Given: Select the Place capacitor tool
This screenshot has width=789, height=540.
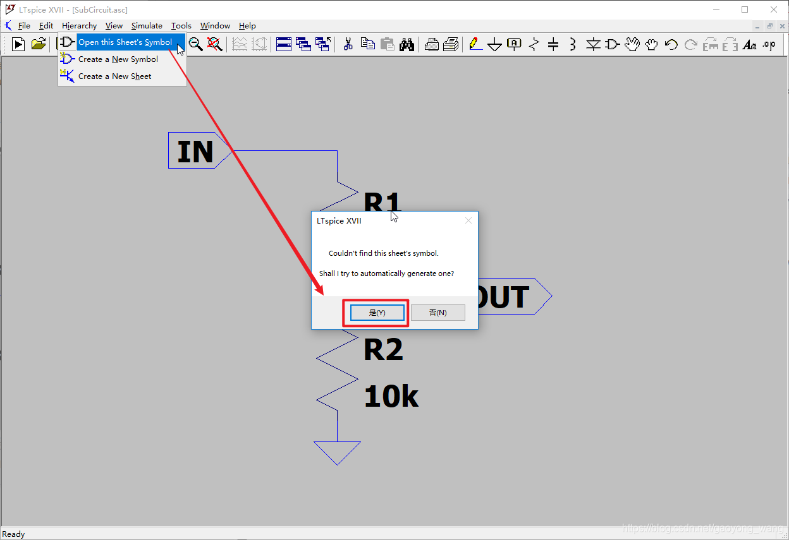Looking at the screenshot, I should click(553, 44).
